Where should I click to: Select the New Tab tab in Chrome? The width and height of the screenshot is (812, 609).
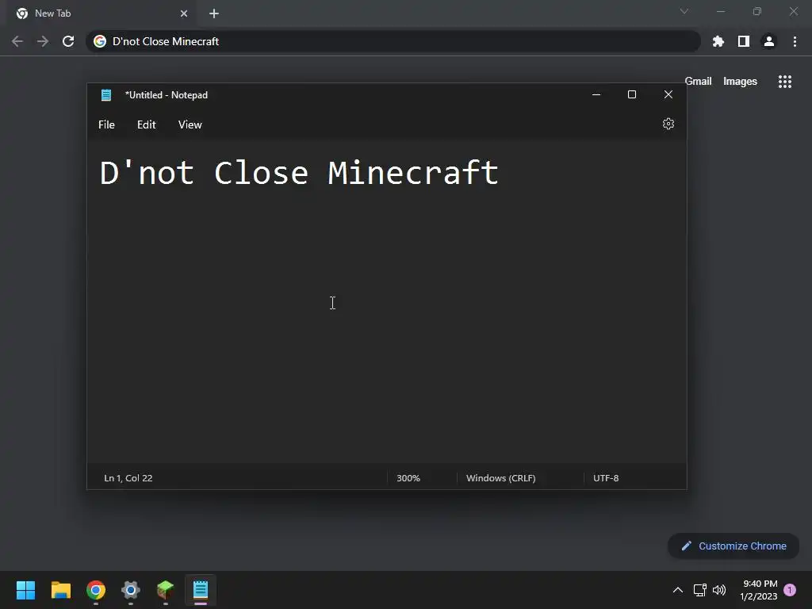pyautogui.click(x=101, y=13)
